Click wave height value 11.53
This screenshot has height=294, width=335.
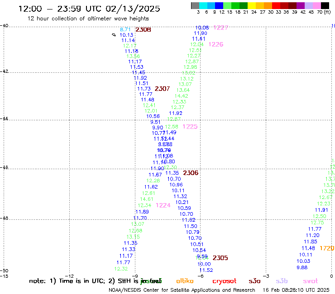click(137, 67)
